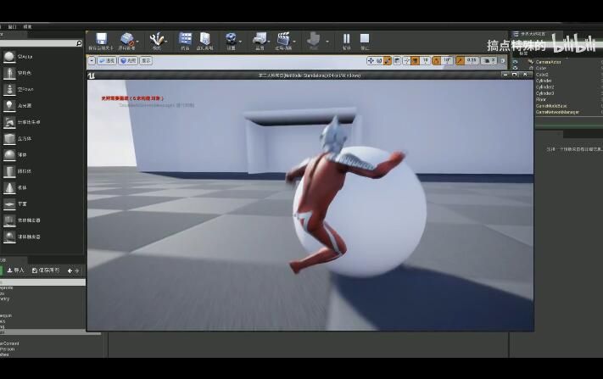
Task: Click the greyed-out Build toolbar icon
Action: (x=314, y=39)
